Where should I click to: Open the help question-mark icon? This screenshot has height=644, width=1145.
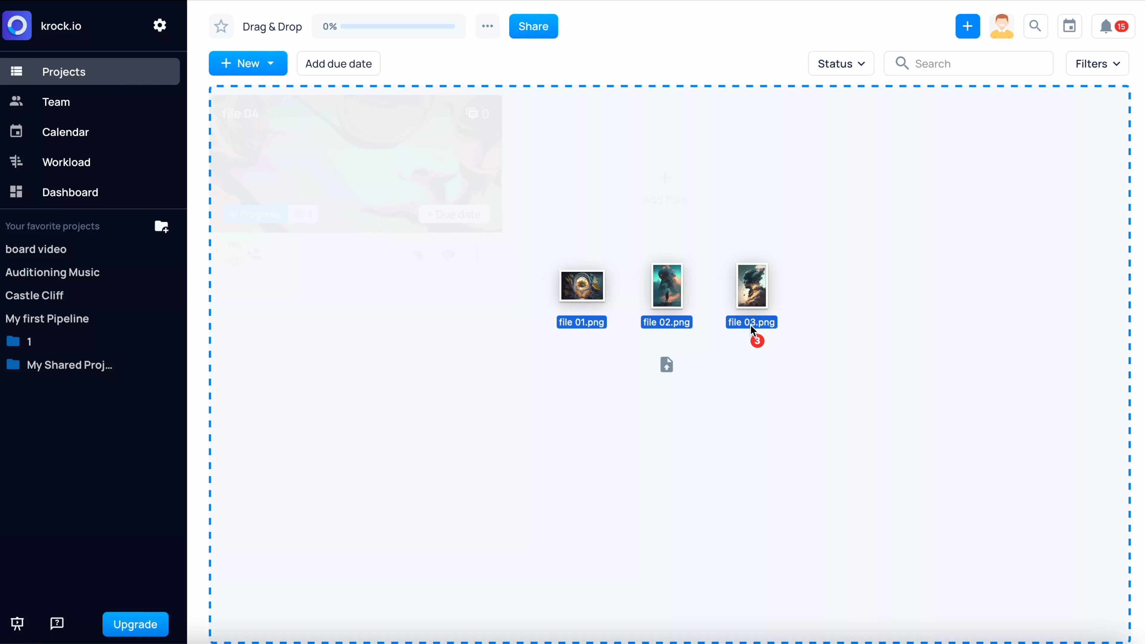(x=56, y=623)
